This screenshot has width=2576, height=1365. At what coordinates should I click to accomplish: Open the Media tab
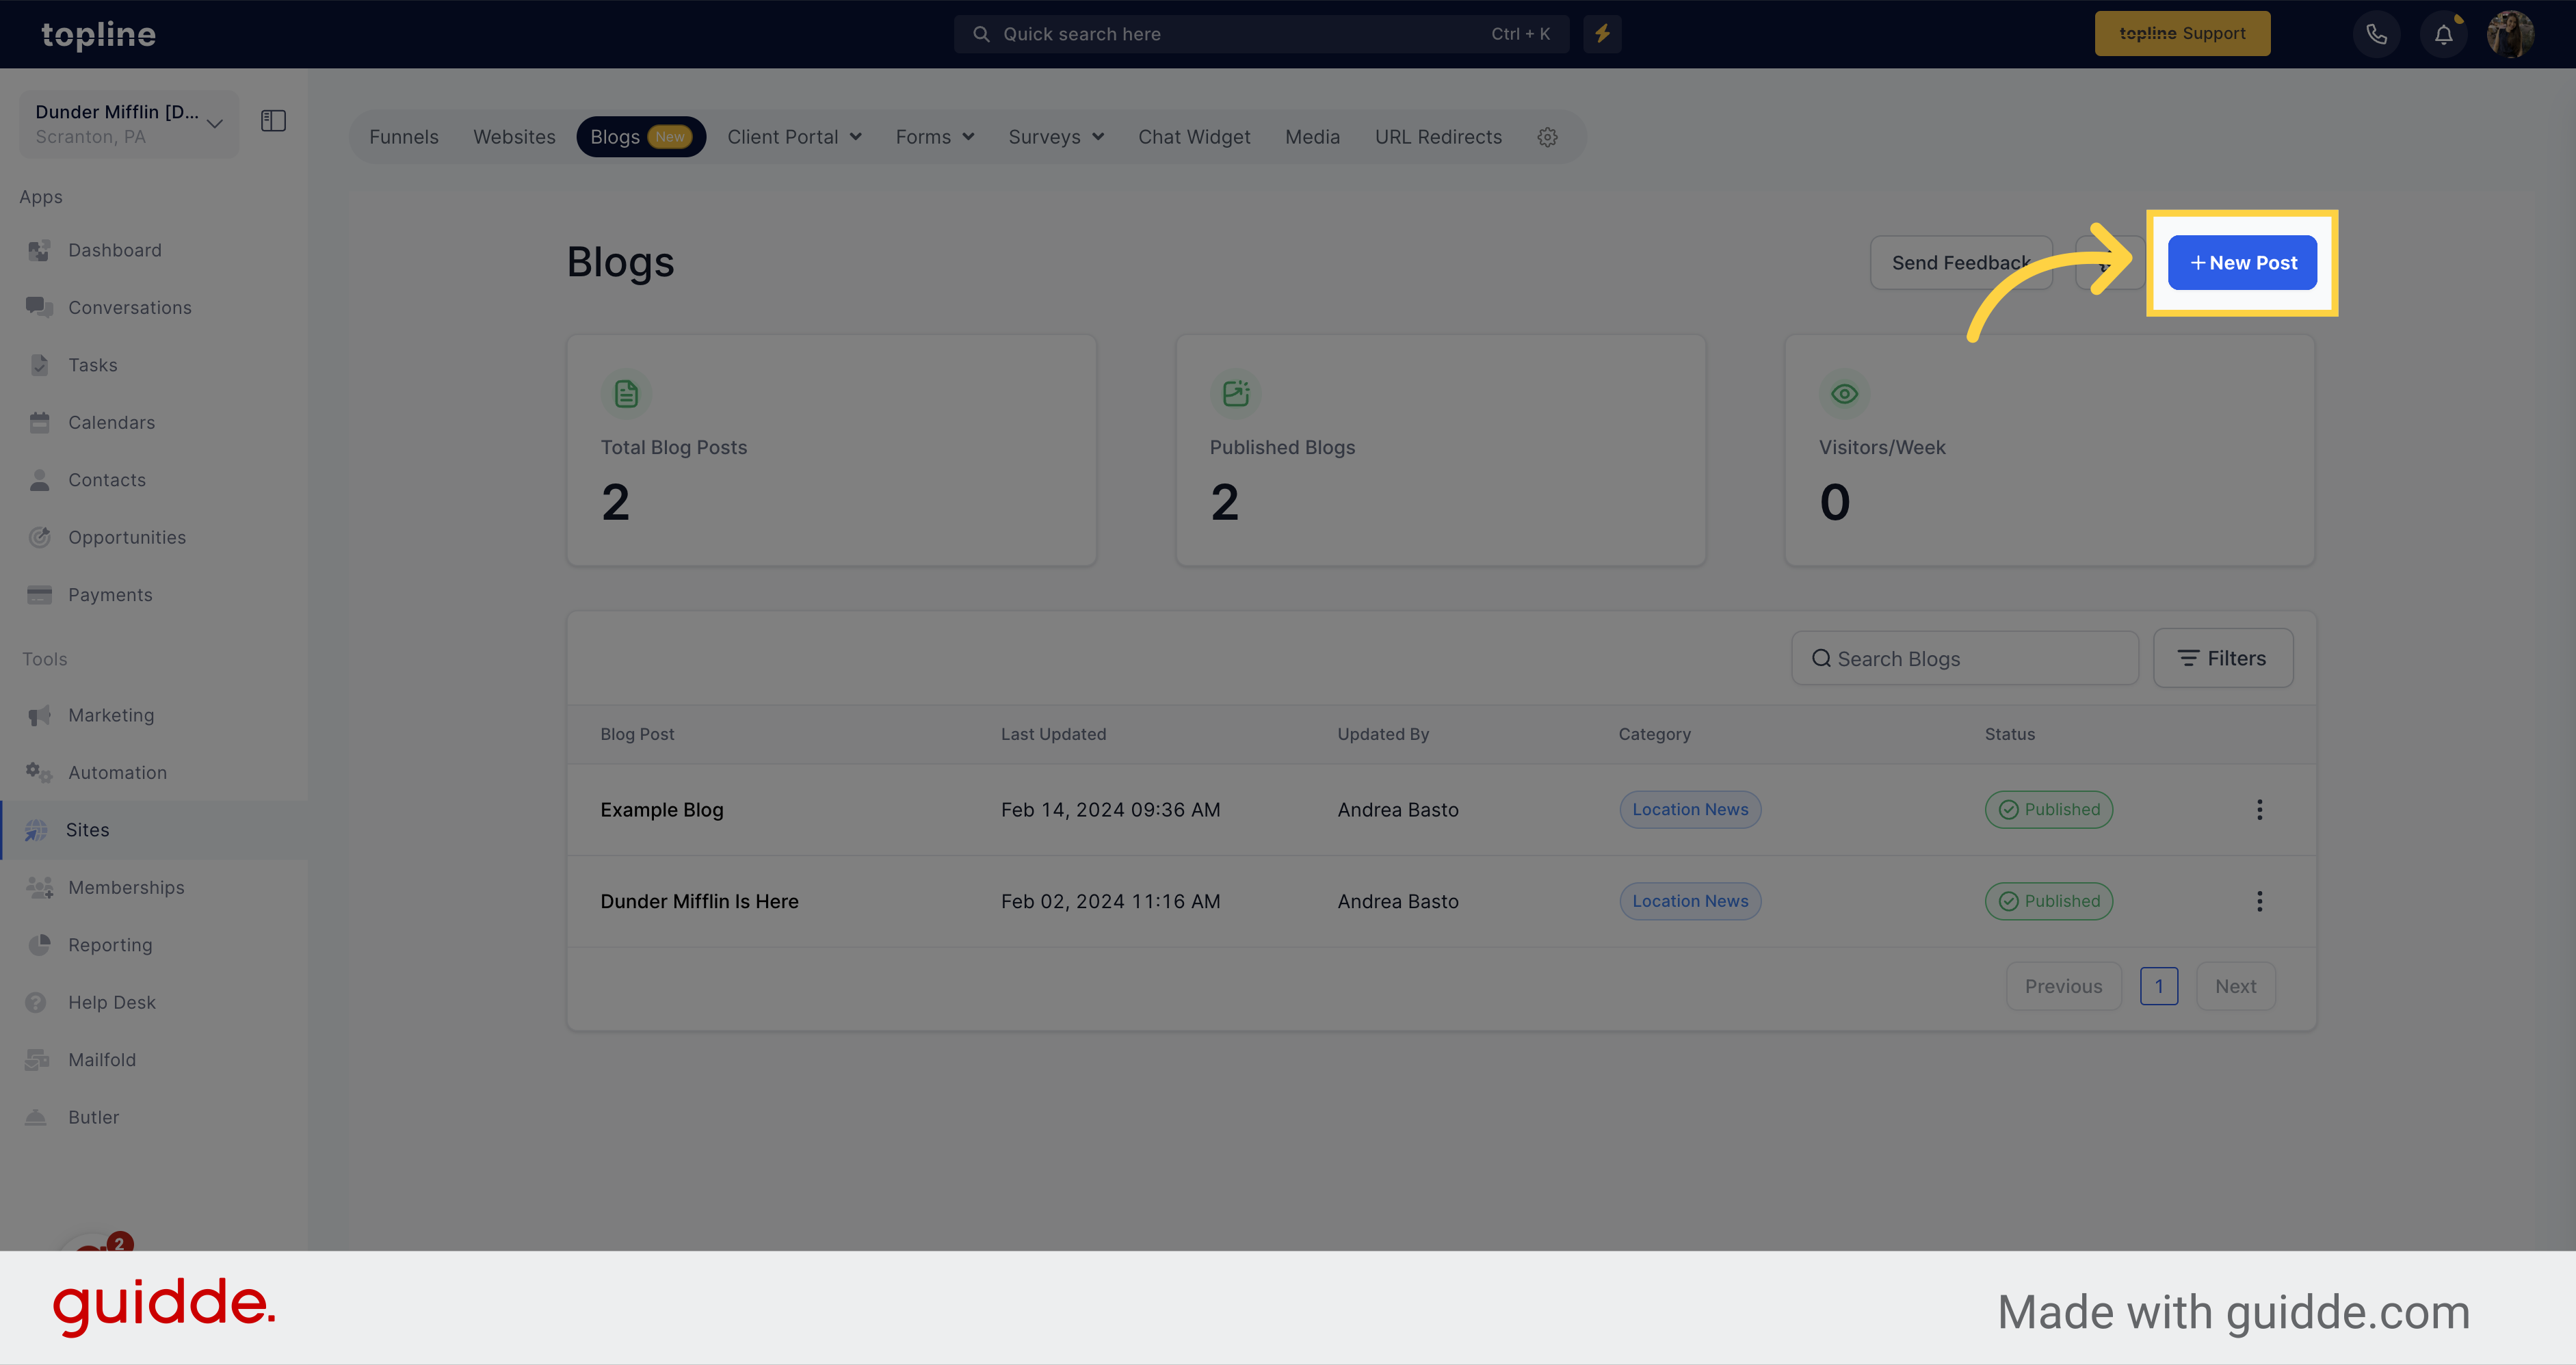(x=1312, y=137)
